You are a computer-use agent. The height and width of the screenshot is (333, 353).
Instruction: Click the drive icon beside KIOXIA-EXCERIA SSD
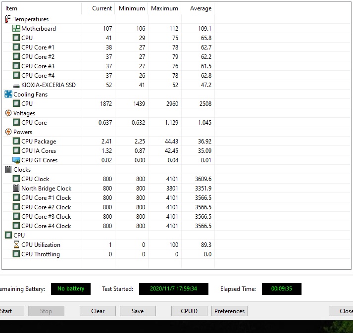click(x=16, y=86)
